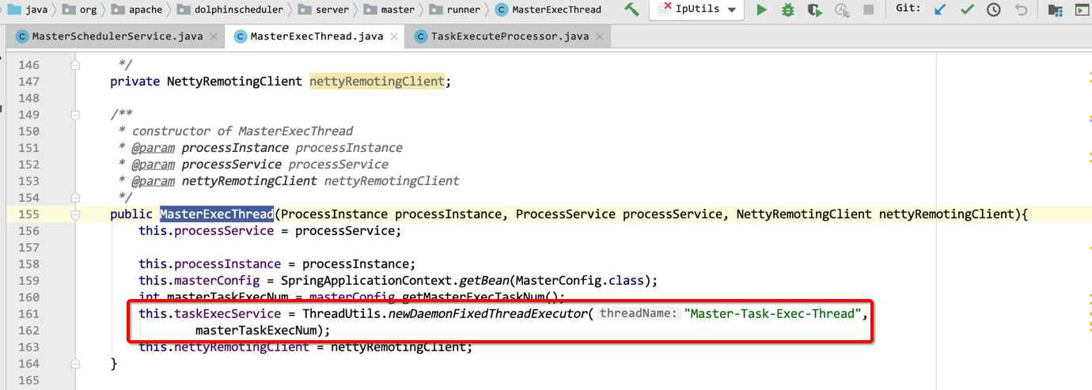
Task: Click line number 147 in the gutter
Action: click(29, 81)
